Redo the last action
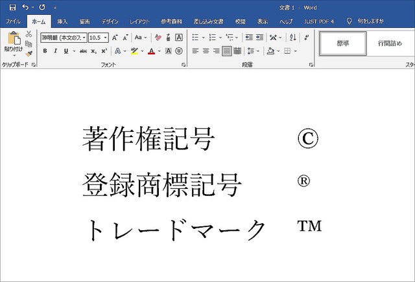 coord(42,7)
